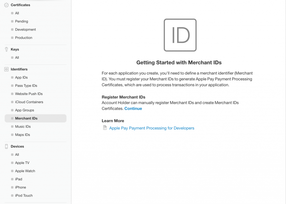Select Maps IDs
Image resolution: width=286 pixels, height=204 pixels.
click(22, 135)
